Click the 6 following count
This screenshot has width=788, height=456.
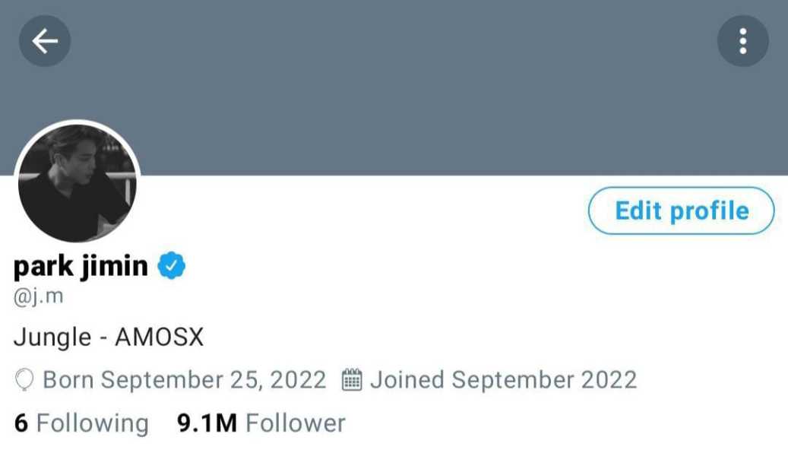[21, 423]
